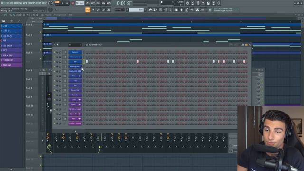Click the playlist magnet snap icon
The image size is (304, 171).
click(5, 15)
